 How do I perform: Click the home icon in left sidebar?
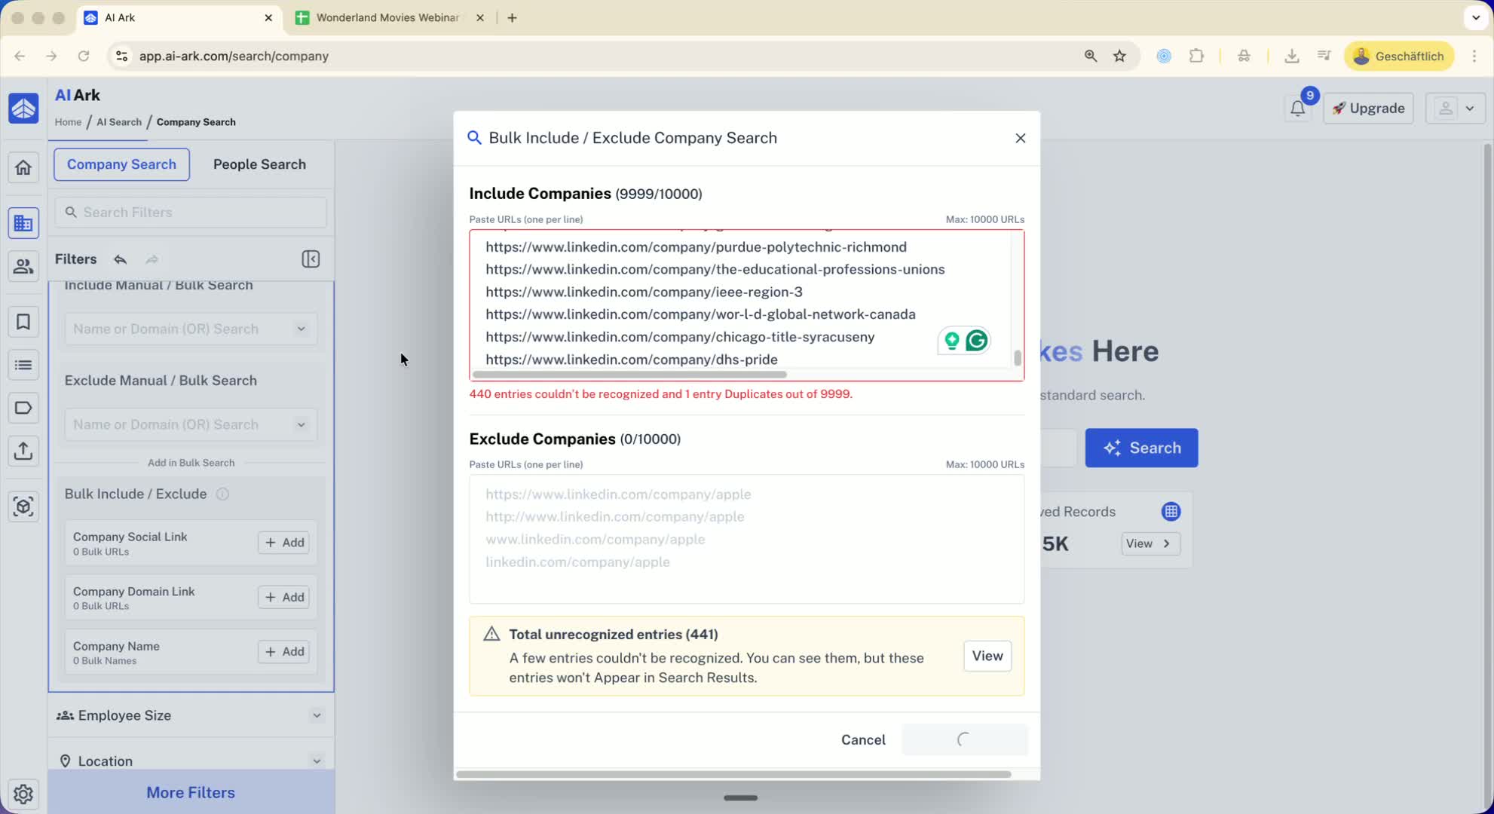(x=23, y=167)
